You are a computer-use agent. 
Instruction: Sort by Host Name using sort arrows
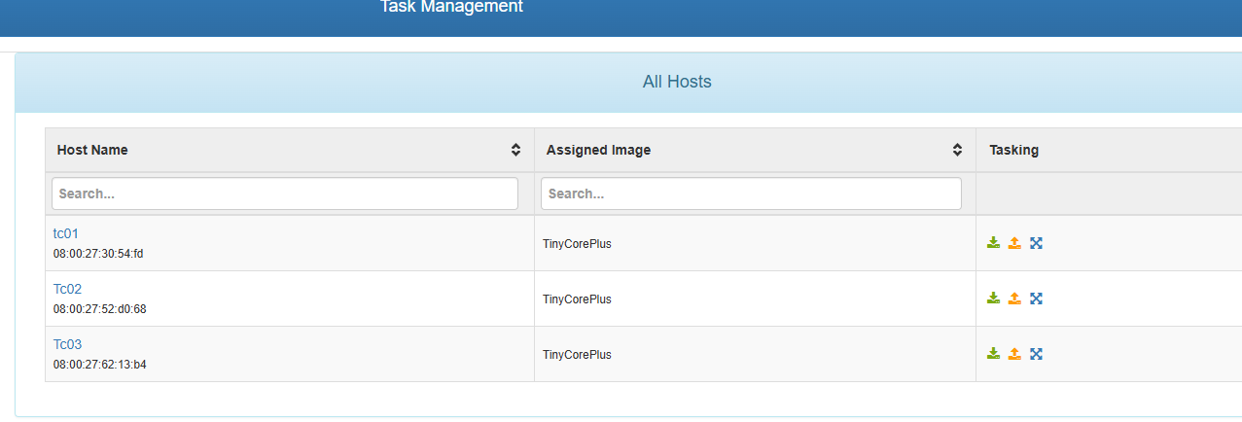point(515,150)
